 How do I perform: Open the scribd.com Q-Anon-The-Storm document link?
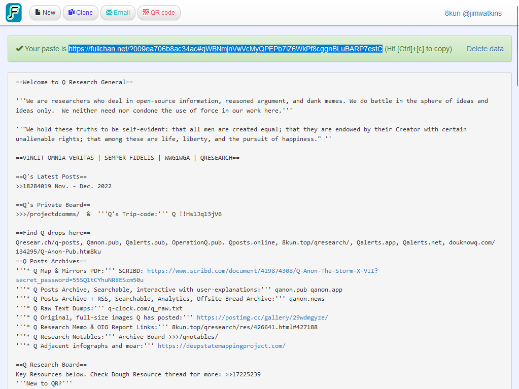coord(262,271)
